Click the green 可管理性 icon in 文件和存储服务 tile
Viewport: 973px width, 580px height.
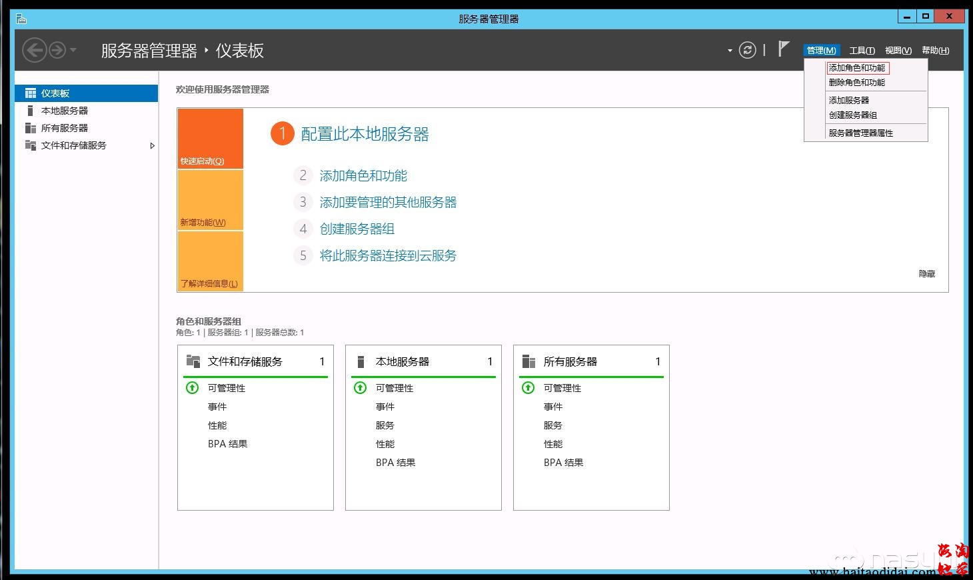[x=193, y=387]
